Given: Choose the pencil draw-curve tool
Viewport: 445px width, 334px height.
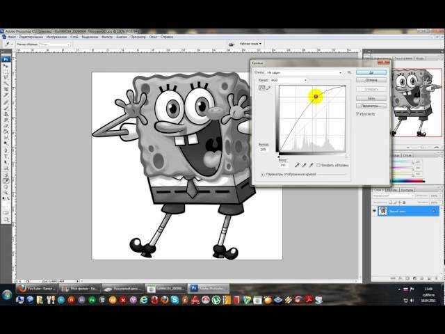Looking at the screenshot, I should pos(268,88).
